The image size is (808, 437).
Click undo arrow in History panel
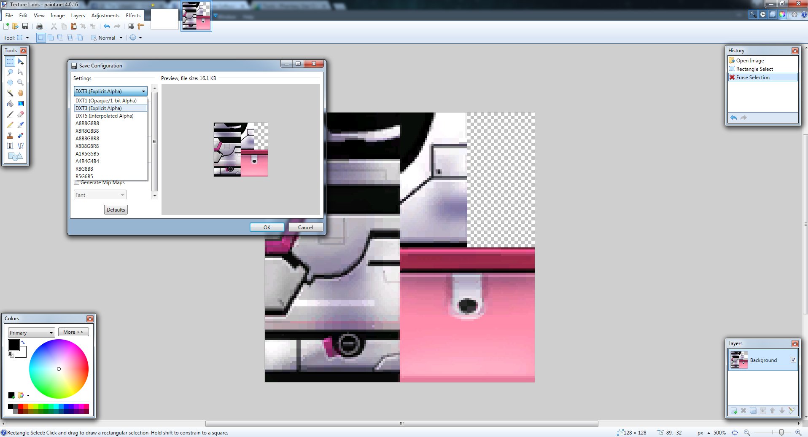pyautogui.click(x=734, y=118)
